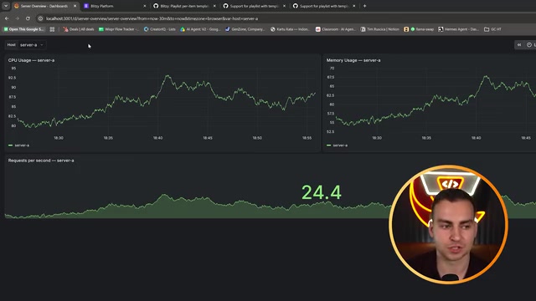Open the GenZone, Company bookmark
Screen dimensions: 536x301
point(245,29)
